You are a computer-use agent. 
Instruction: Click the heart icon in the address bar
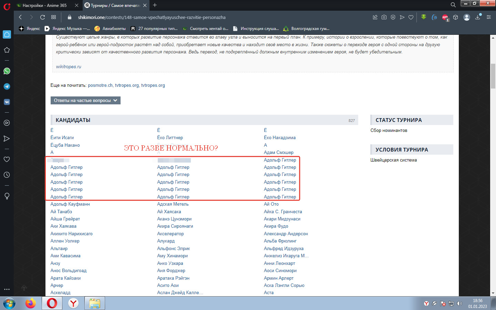[x=411, y=17]
